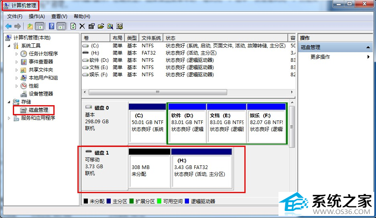Image resolution: width=376 pixels, height=218 pixels.
Task: Expand the 本地用户和组 node arrow
Action: [16, 78]
